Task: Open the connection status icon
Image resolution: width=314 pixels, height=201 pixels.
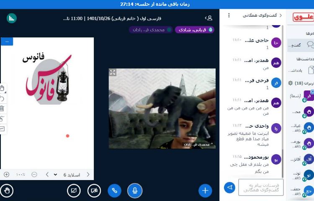Action: click(12, 18)
